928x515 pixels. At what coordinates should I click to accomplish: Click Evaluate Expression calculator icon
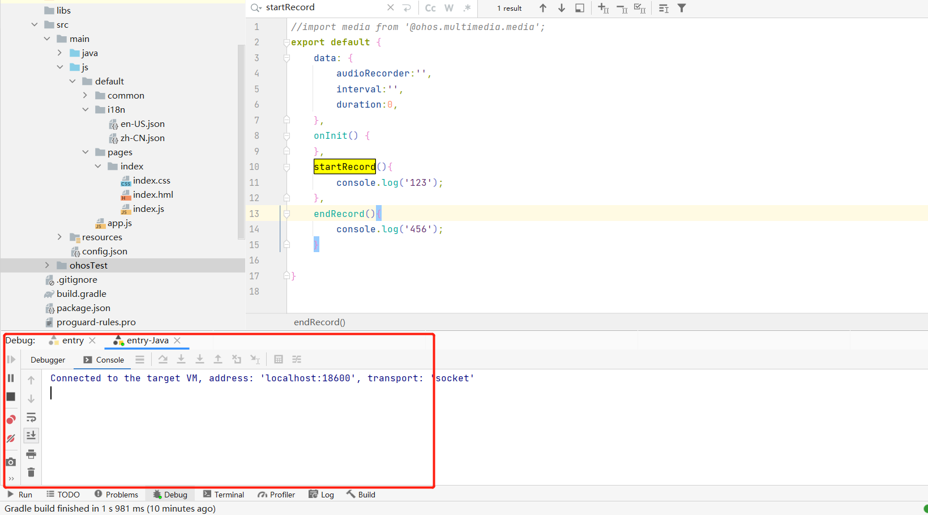coord(279,359)
